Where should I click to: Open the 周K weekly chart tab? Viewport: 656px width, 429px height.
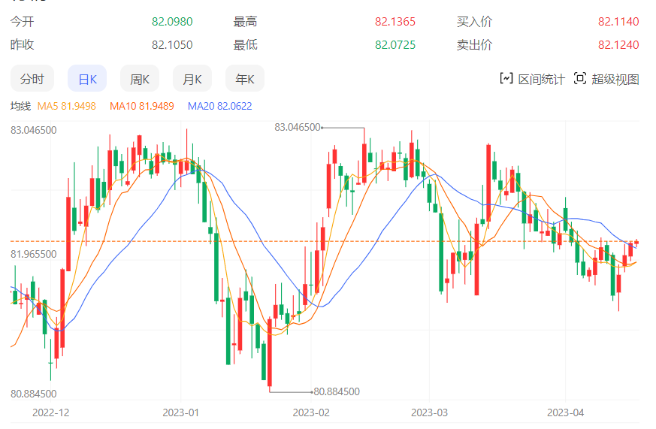pyautogui.click(x=140, y=79)
